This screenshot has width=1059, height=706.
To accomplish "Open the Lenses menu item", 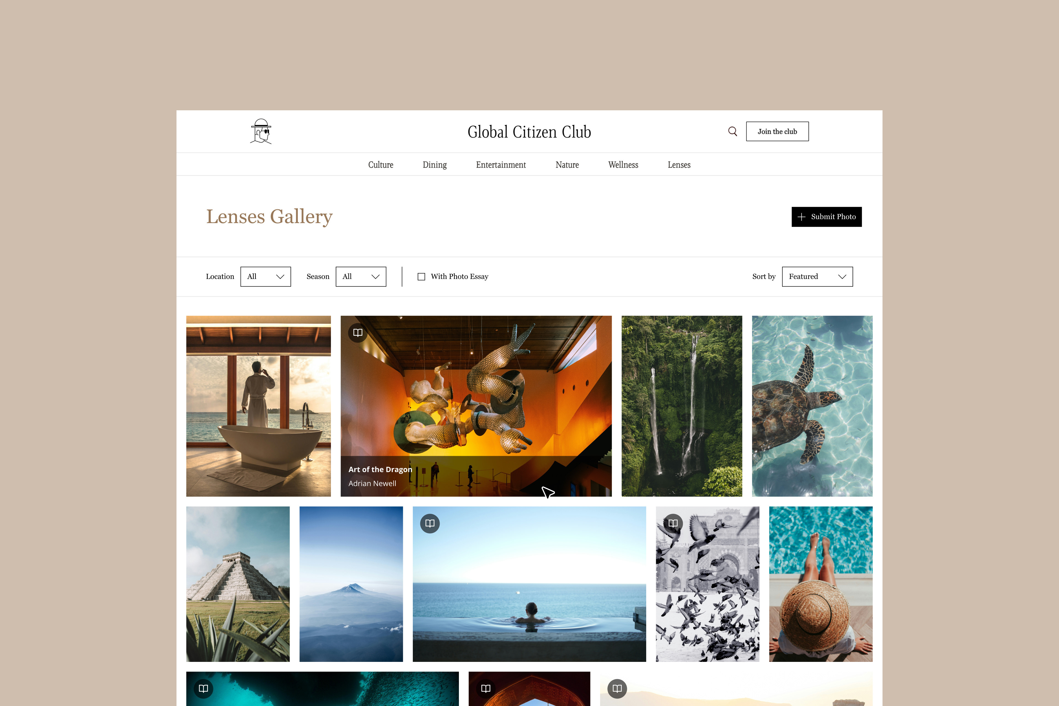I will pos(679,165).
